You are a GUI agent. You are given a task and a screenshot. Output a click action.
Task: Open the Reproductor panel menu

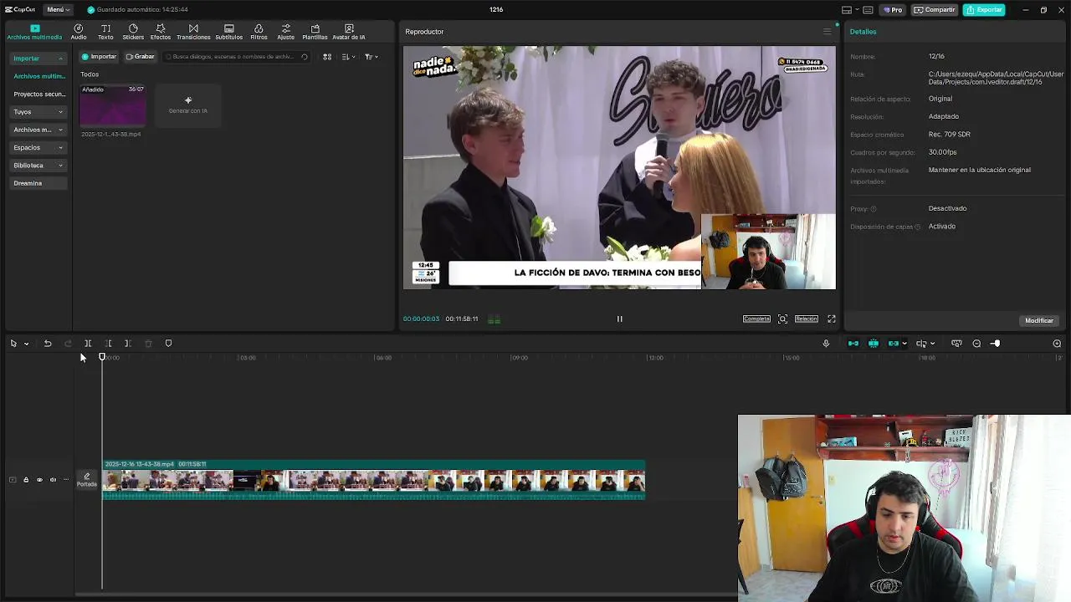(x=827, y=32)
